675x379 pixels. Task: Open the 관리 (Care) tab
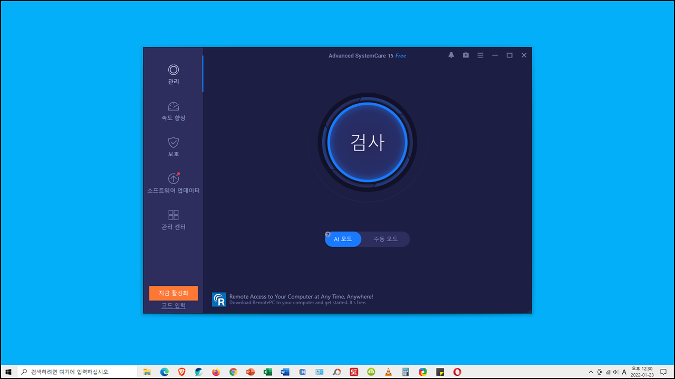point(173,74)
